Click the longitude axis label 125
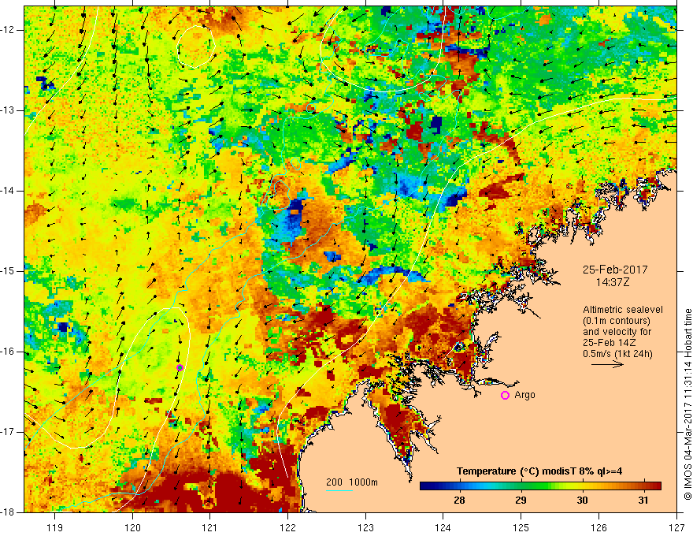Viewport: 693px width, 536px height. click(x=521, y=527)
